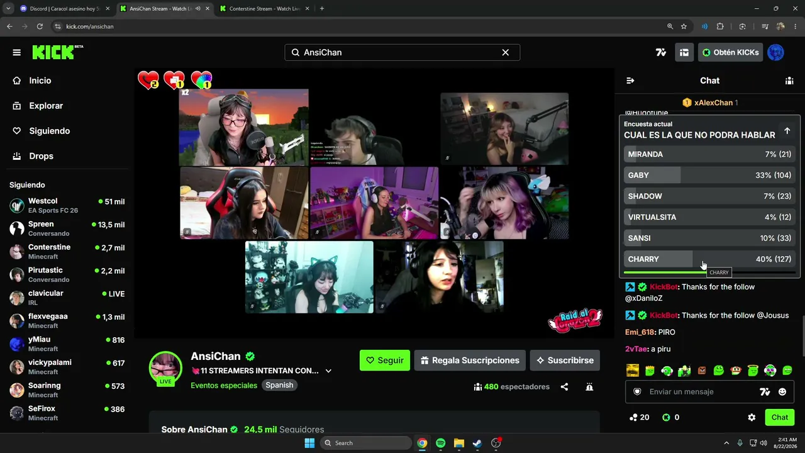Click the Suscribirse button
The height and width of the screenshot is (453, 805).
[565, 361]
